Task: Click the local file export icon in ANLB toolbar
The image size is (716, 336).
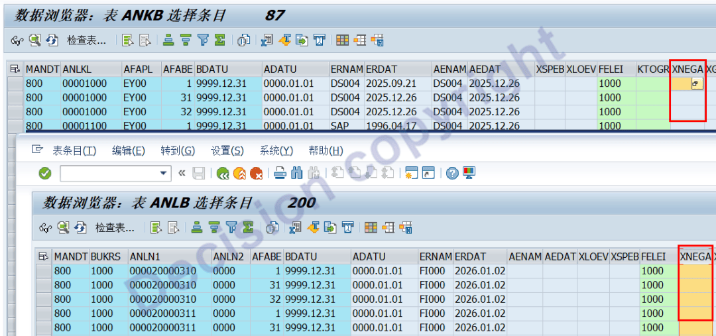Action: pos(331,227)
